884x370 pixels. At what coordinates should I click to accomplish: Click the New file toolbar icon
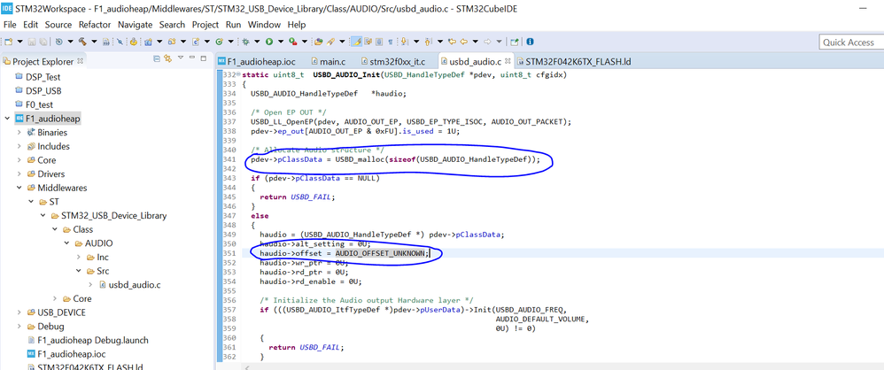[9, 42]
